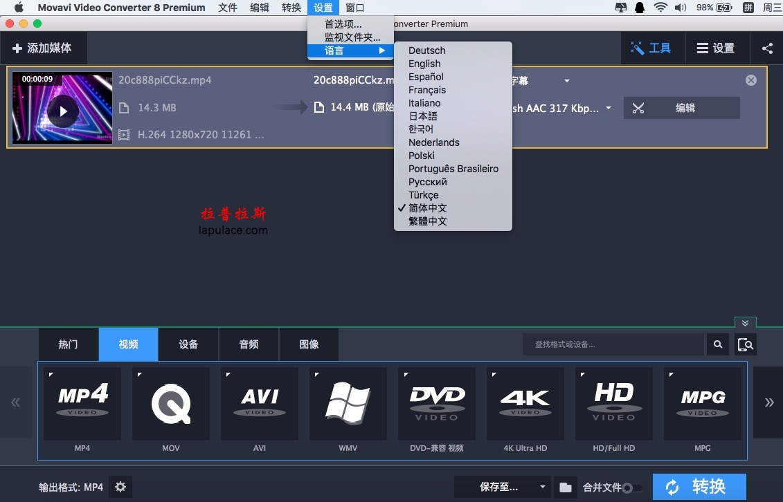
Task: Open 首选项 from the settings menu
Action: coord(343,24)
